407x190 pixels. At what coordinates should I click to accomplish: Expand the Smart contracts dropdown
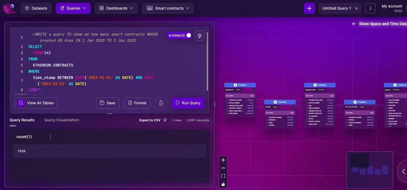[168, 8]
